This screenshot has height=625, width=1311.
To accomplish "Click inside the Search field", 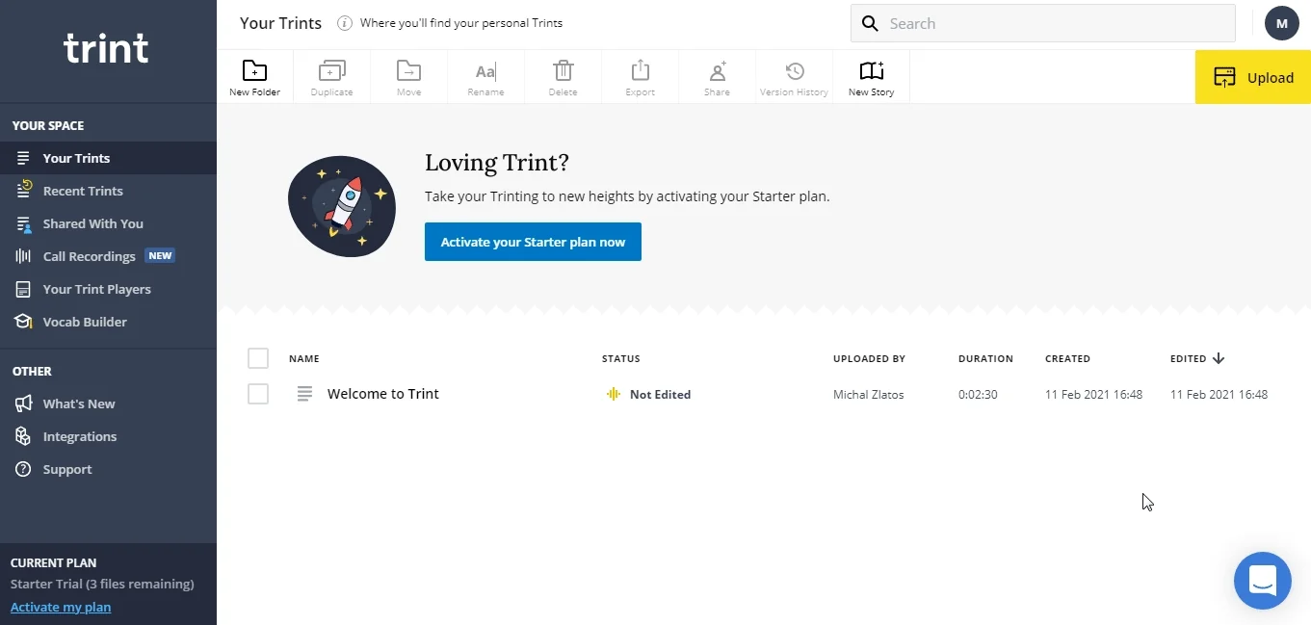I will click(1043, 23).
